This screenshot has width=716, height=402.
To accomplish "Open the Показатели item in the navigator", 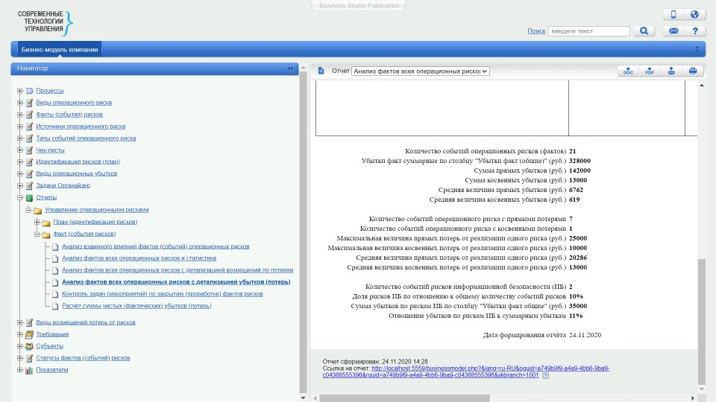I will coord(51,370).
